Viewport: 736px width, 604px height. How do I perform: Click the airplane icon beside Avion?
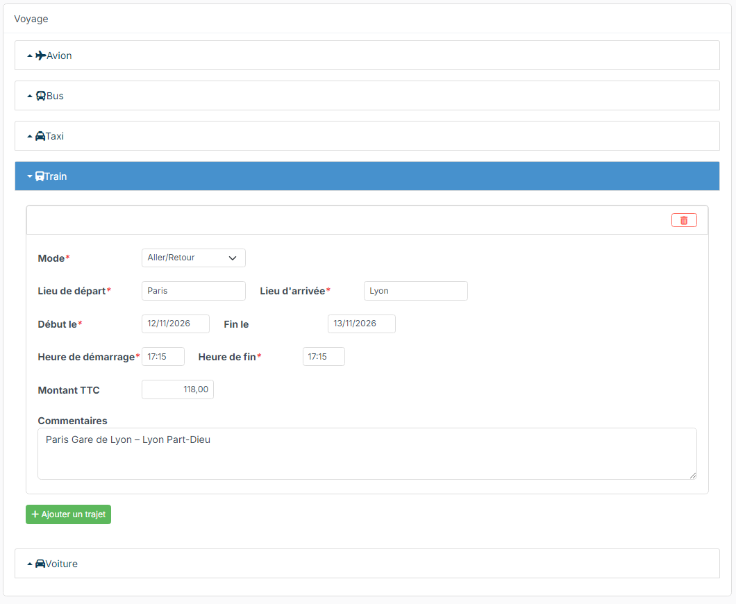pos(41,56)
